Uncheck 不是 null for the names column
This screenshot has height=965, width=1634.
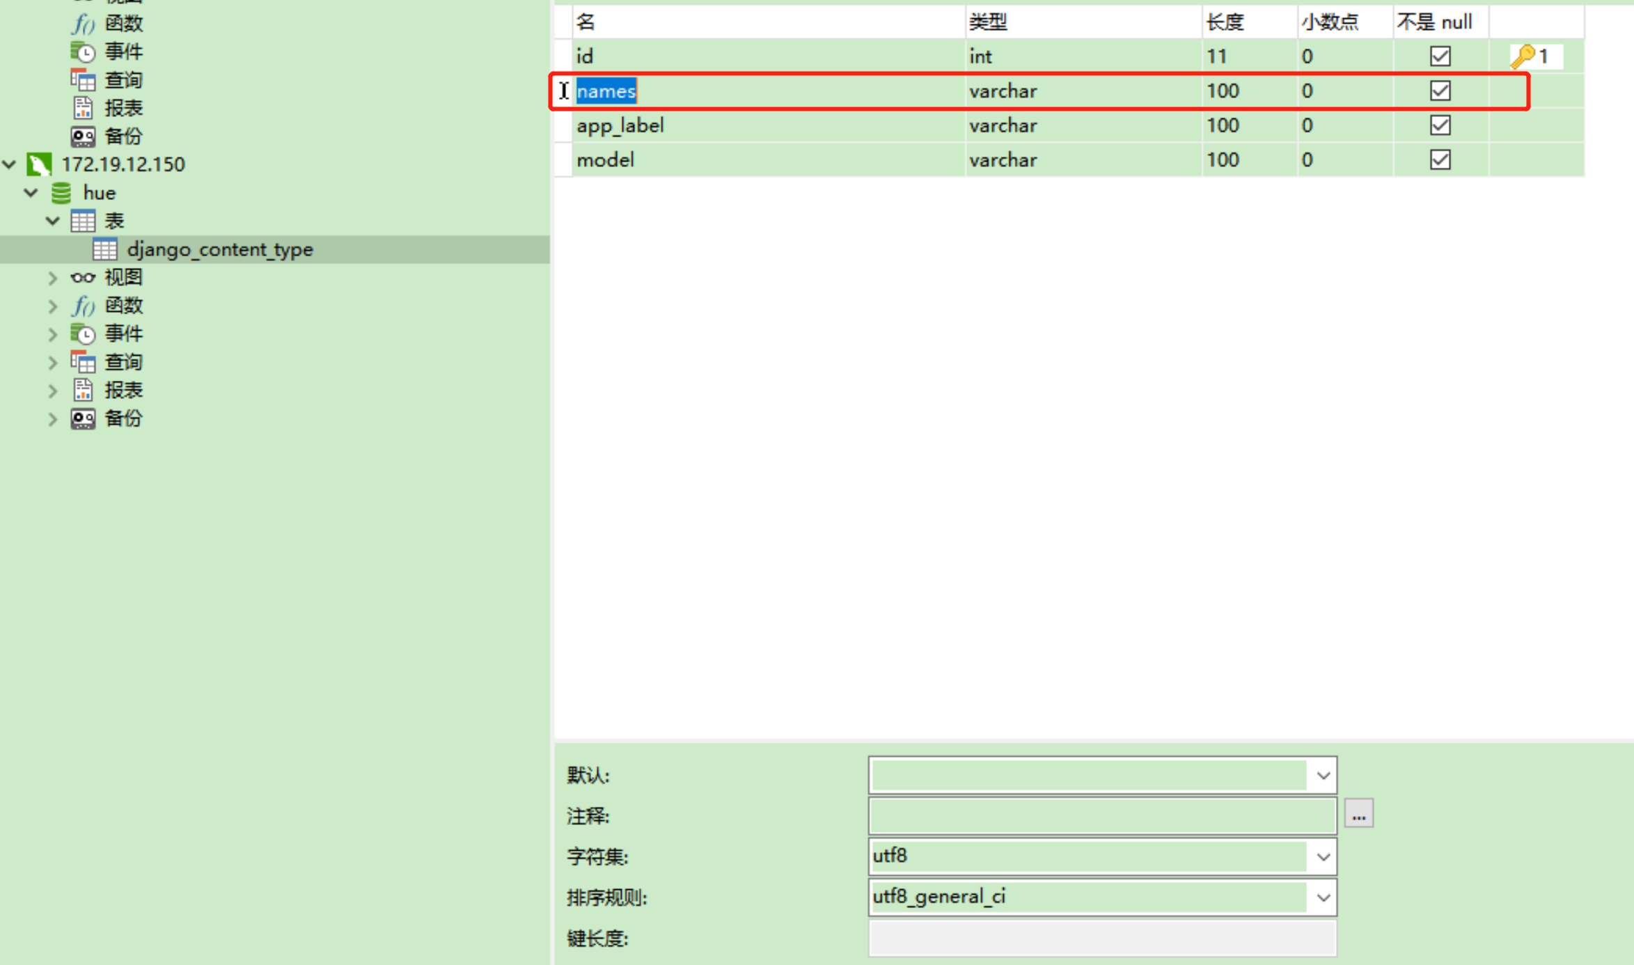[1440, 91]
